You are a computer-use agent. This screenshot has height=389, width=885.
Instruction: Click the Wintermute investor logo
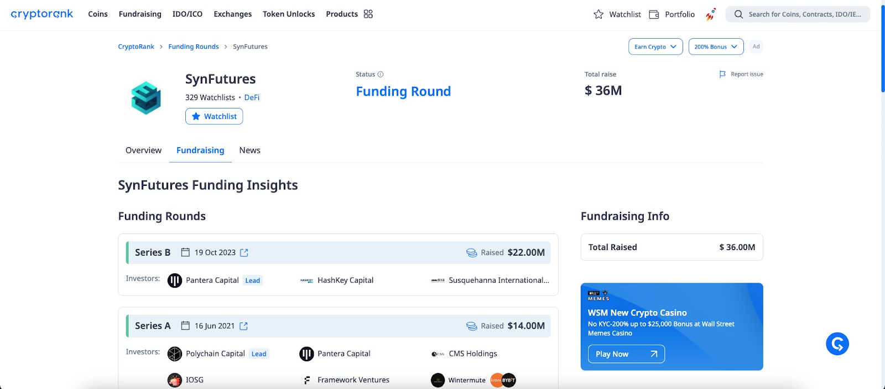coord(438,380)
